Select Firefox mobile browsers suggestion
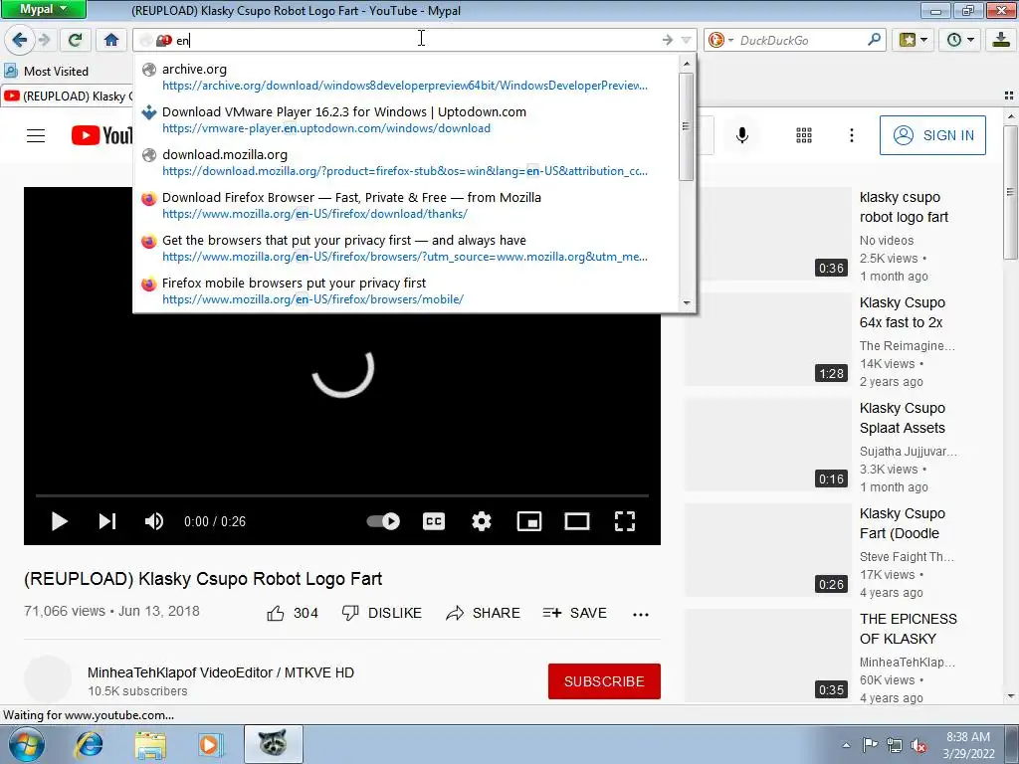 406,291
